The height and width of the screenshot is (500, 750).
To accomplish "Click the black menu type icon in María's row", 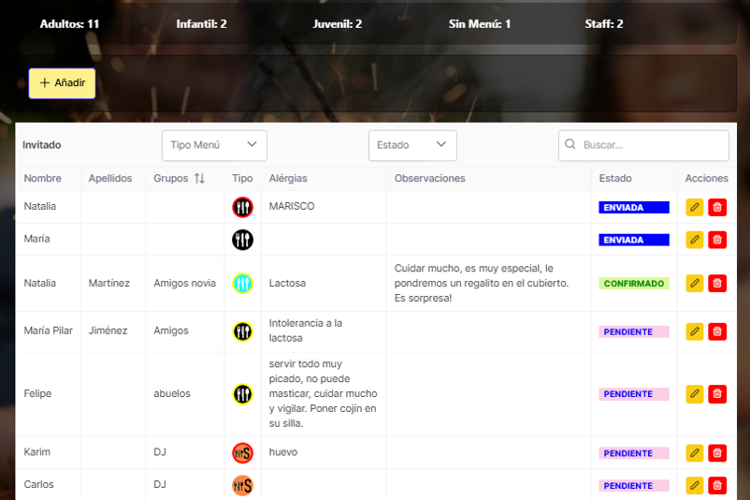I will (242, 240).
